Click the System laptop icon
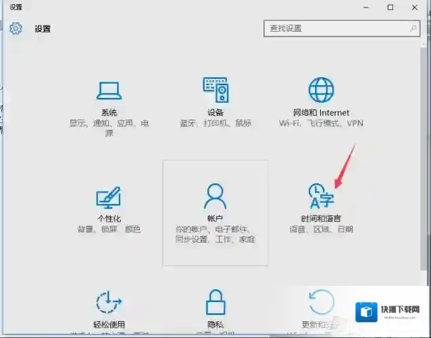431x338 pixels. tap(109, 90)
